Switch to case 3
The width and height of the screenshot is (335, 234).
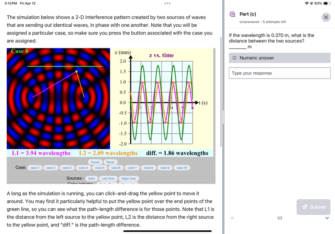click(x=67, y=168)
